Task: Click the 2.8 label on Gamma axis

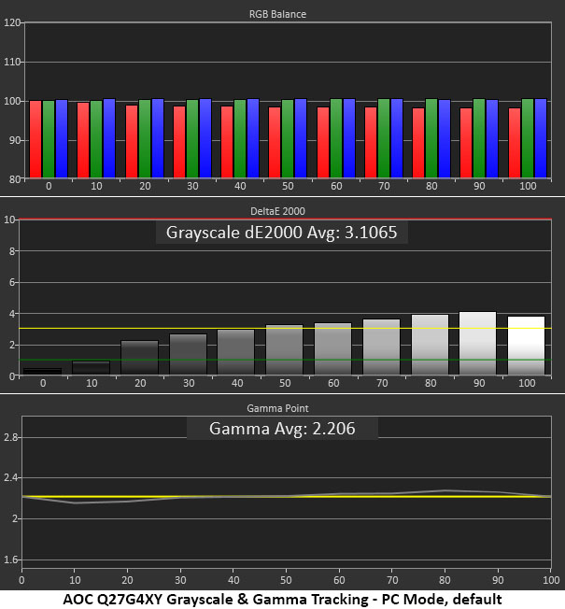Action: [x=10, y=437]
